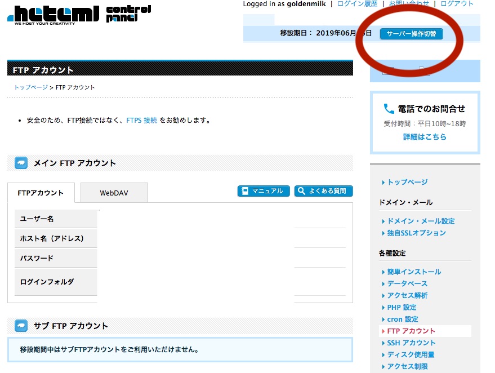495x373 pixels.
Task: Click the 詳細はこちら link
Action: (425, 137)
